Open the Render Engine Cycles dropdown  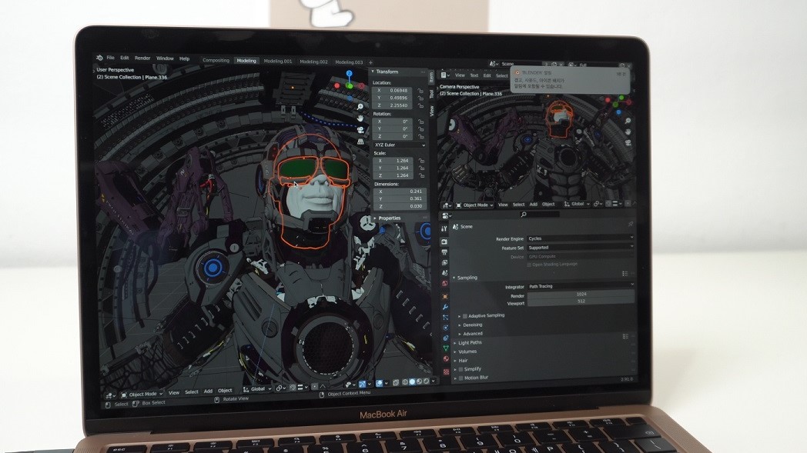click(x=580, y=238)
